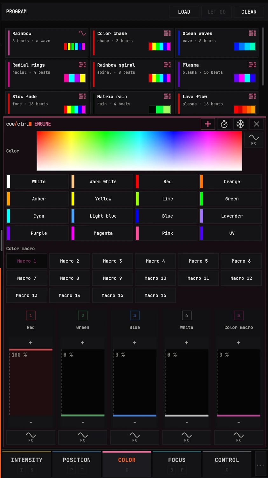Click plus above the Red fader
The image size is (268, 478).
point(31,343)
